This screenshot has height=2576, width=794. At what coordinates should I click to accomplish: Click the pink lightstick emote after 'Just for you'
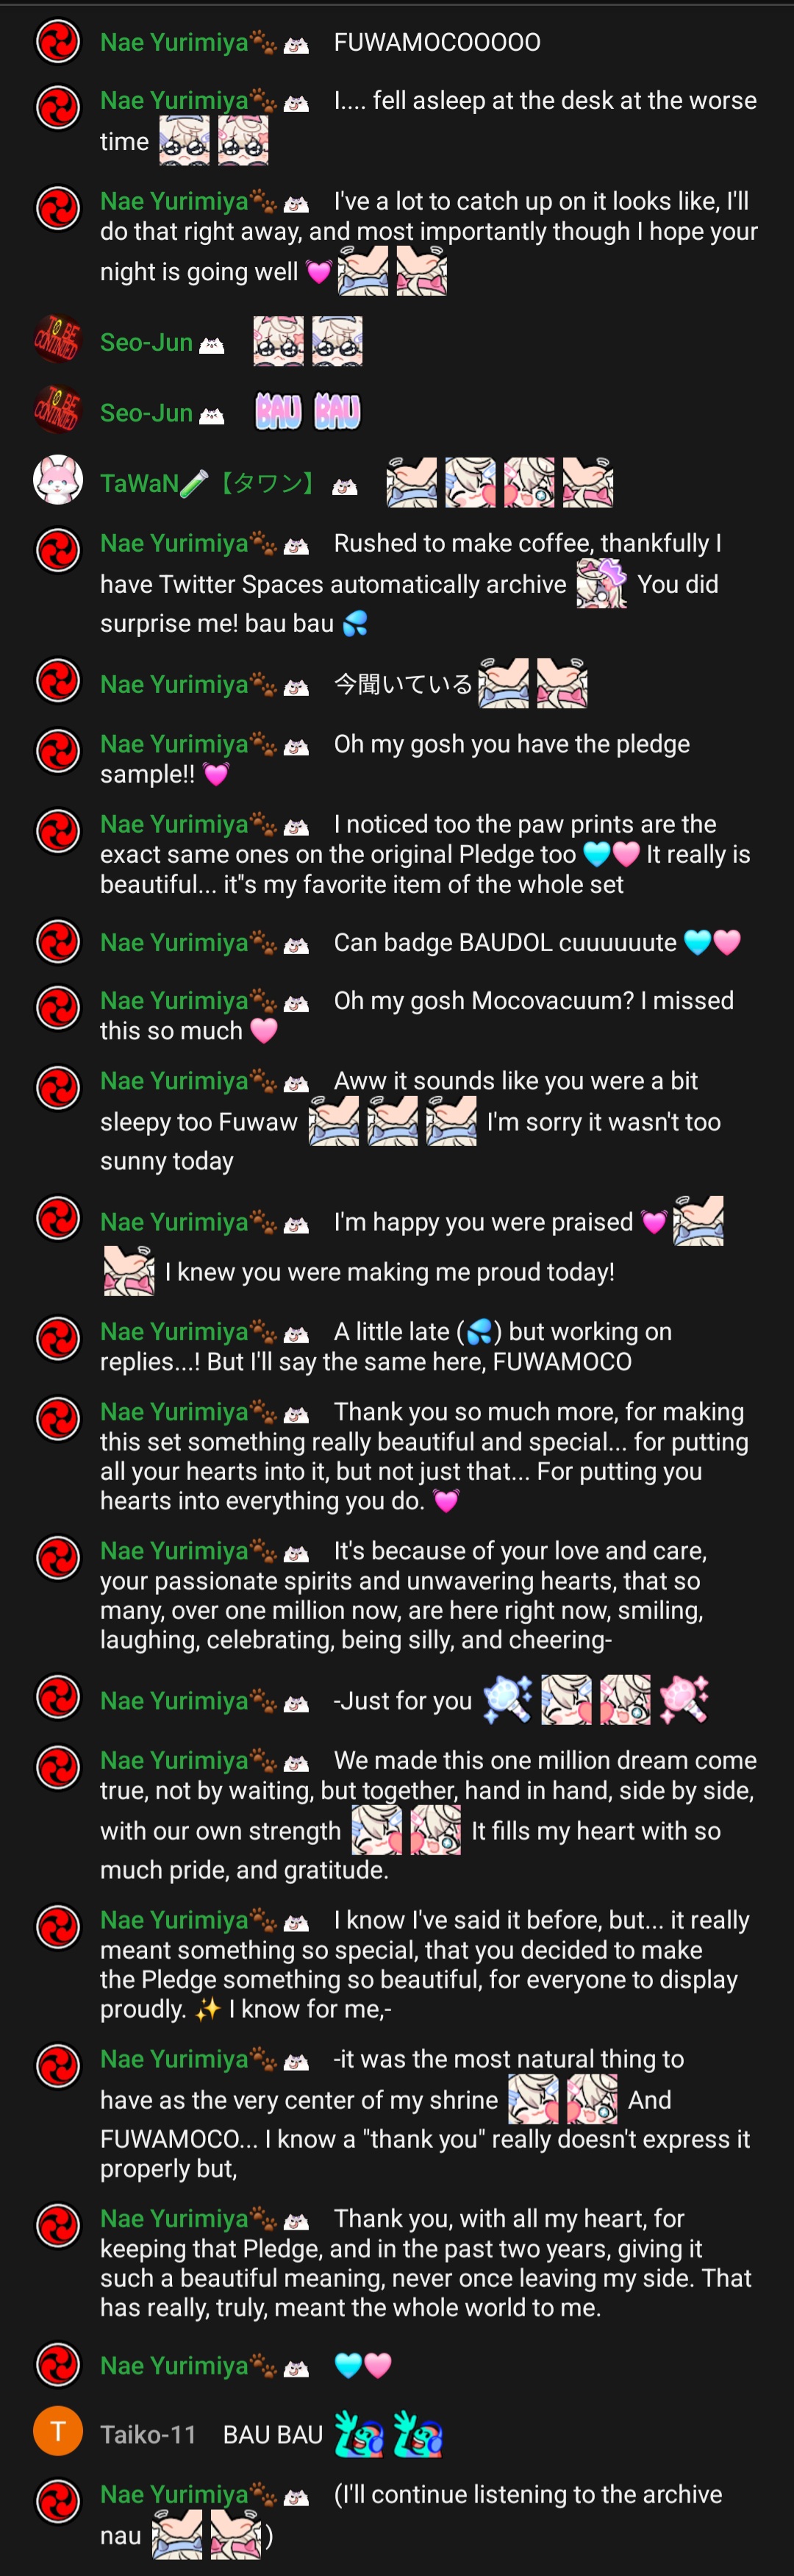(684, 1700)
